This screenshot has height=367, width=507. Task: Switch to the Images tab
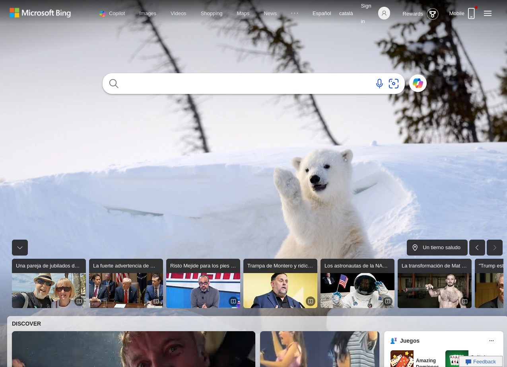pos(148,13)
